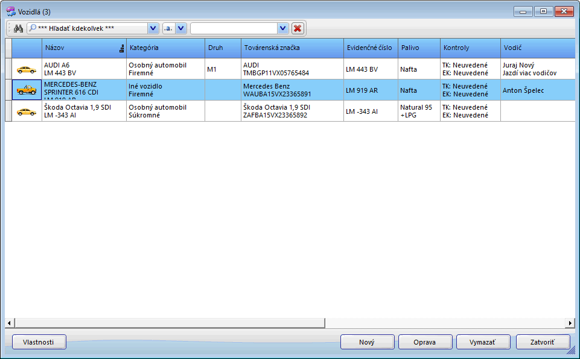
Task: Click the Kontroly cell in Škoda Octavia row
Action: pos(471,111)
